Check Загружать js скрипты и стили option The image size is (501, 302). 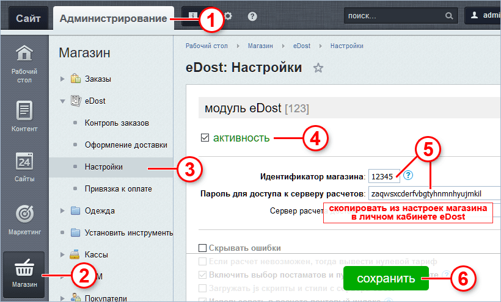coord(203,289)
